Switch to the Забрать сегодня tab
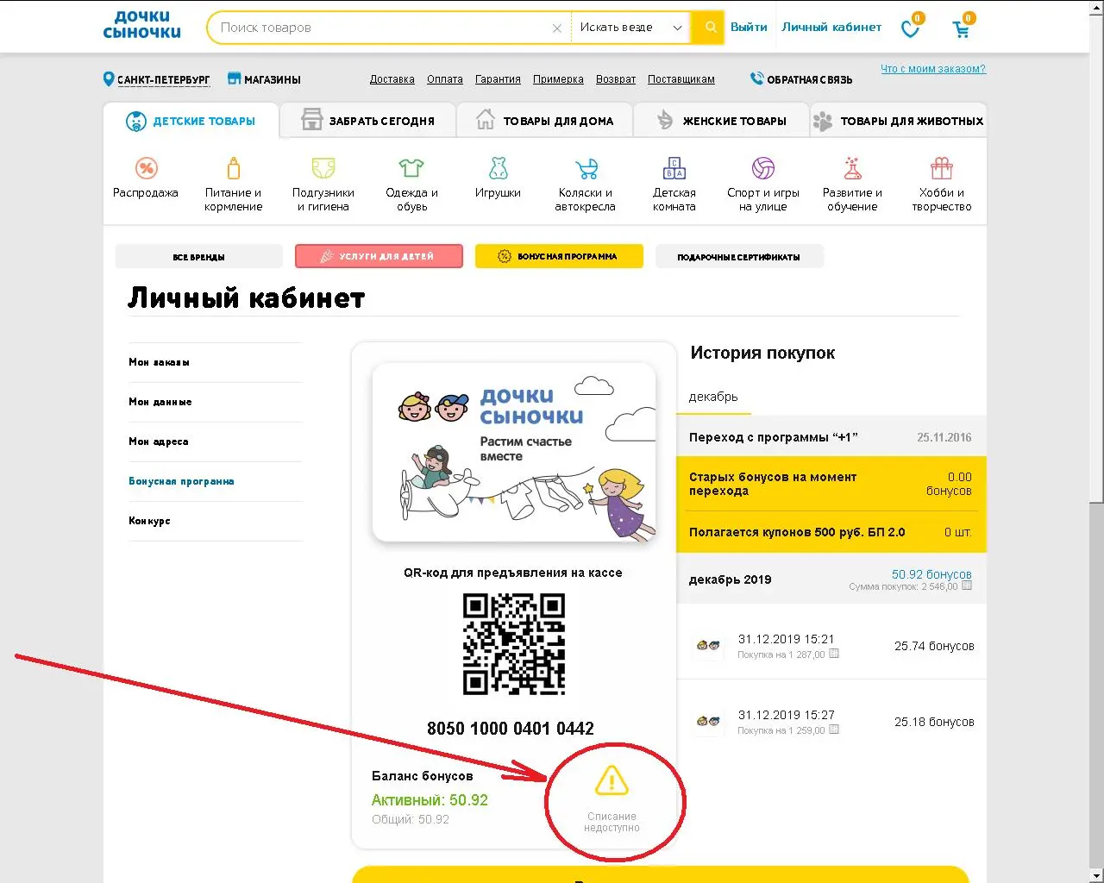The width and height of the screenshot is (1104, 883). click(367, 122)
